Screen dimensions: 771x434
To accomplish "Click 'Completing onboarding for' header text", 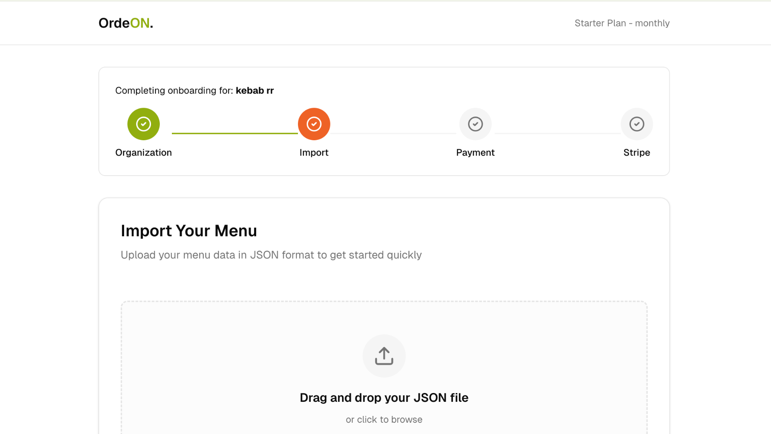I will tap(173, 90).
